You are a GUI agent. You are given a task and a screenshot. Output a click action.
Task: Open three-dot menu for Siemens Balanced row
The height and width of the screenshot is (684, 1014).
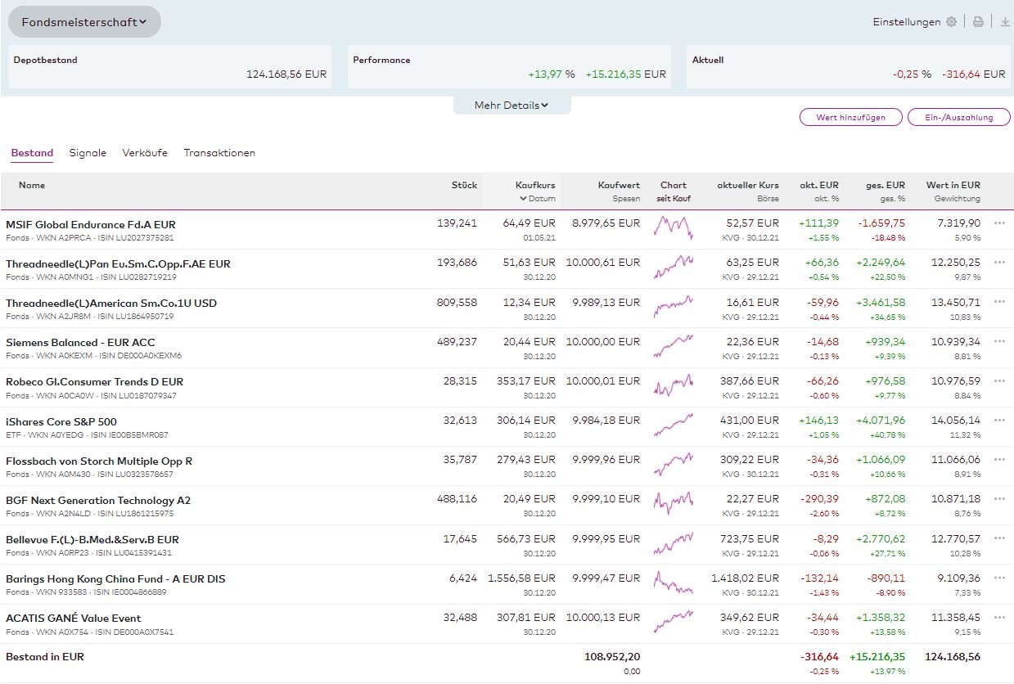pyautogui.click(x=999, y=341)
